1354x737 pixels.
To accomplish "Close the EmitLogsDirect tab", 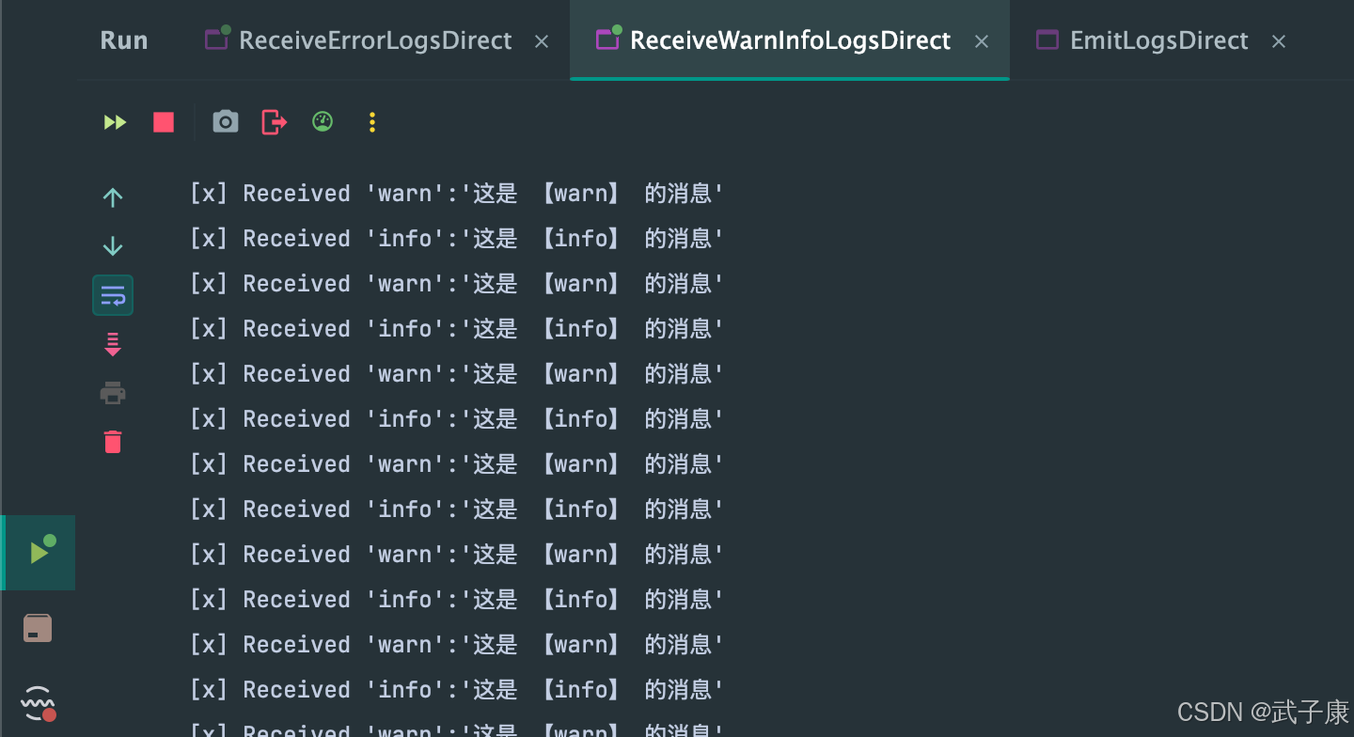I will point(1279,41).
